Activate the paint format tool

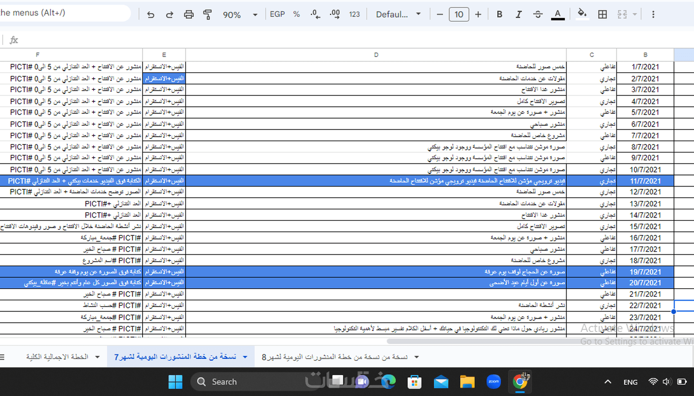pos(207,15)
